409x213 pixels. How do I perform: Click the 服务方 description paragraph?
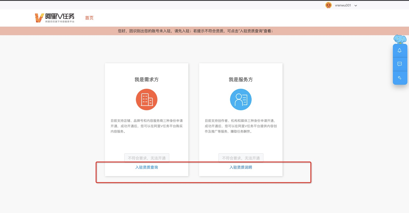coord(241,126)
